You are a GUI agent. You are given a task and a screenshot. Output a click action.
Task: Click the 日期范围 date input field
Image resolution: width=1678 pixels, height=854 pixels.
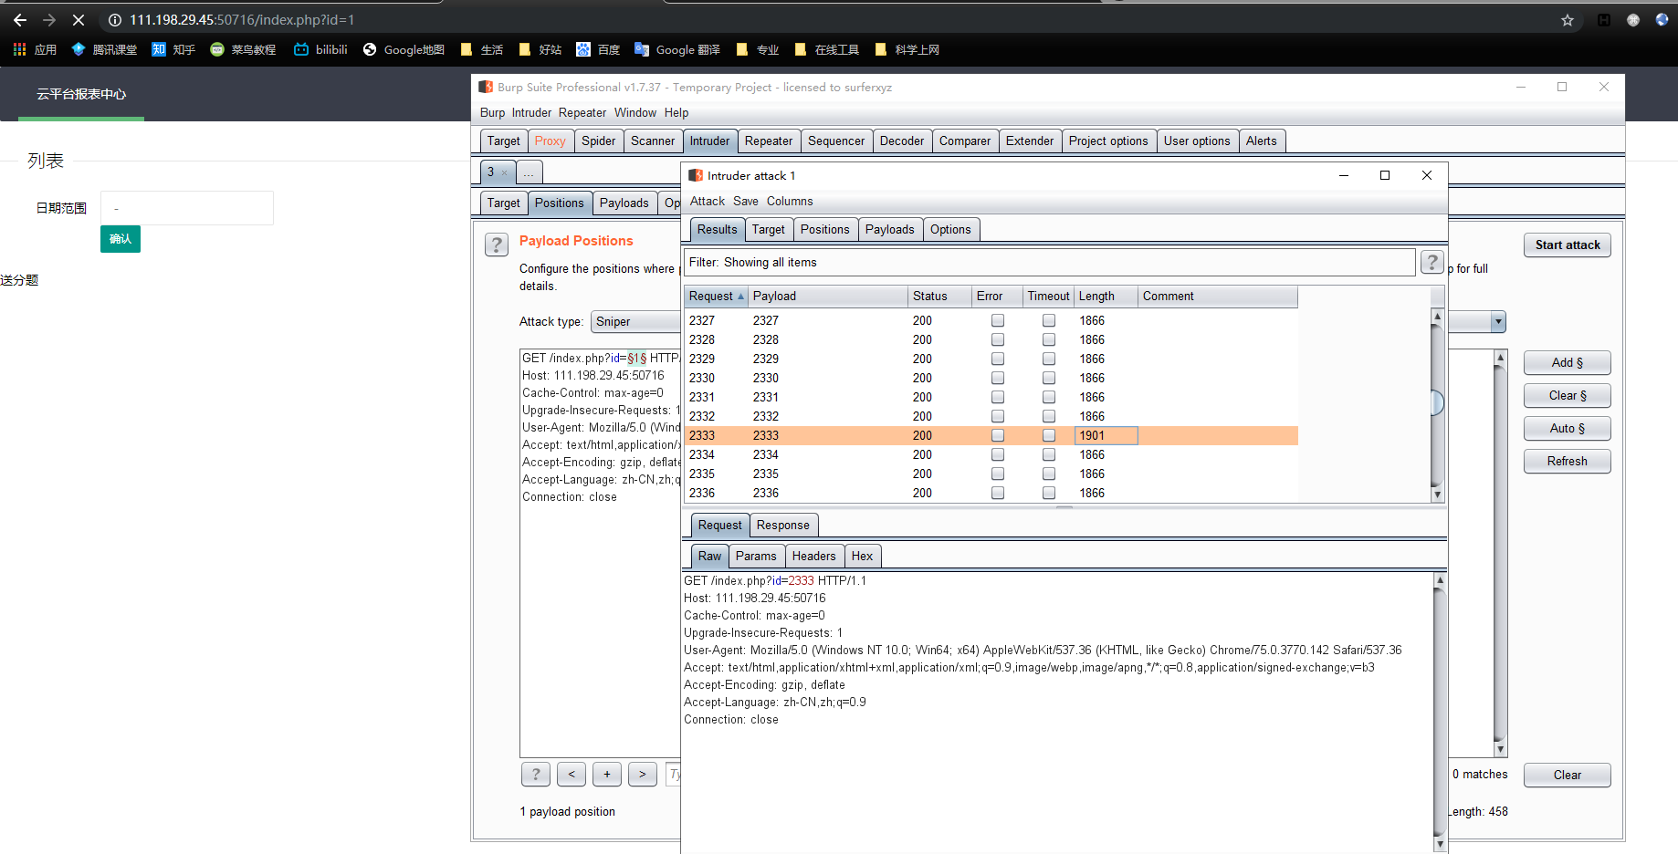187,208
